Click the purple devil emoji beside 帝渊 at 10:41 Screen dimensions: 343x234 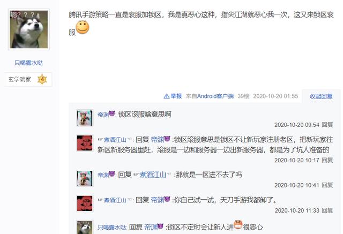coord(112,174)
